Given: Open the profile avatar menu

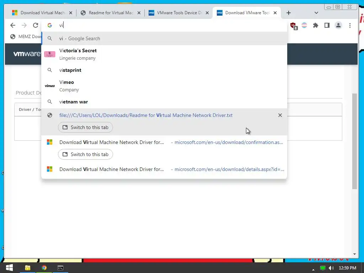Looking at the screenshot, I should [338, 25].
